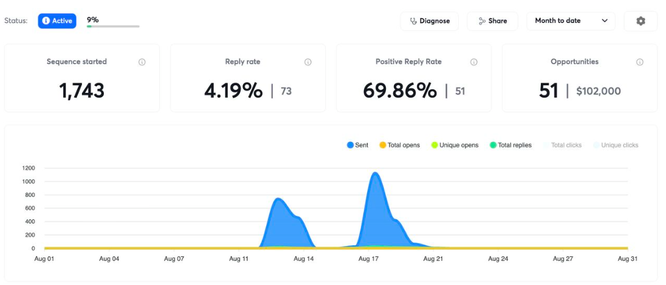Click the Aug 01 axis label
Image resolution: width=666 pixels, height=285 pixels.
pyautogui.click(x=44, y=258)
